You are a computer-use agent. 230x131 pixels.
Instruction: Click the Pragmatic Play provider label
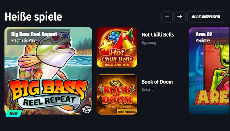(x=23, y=40)
